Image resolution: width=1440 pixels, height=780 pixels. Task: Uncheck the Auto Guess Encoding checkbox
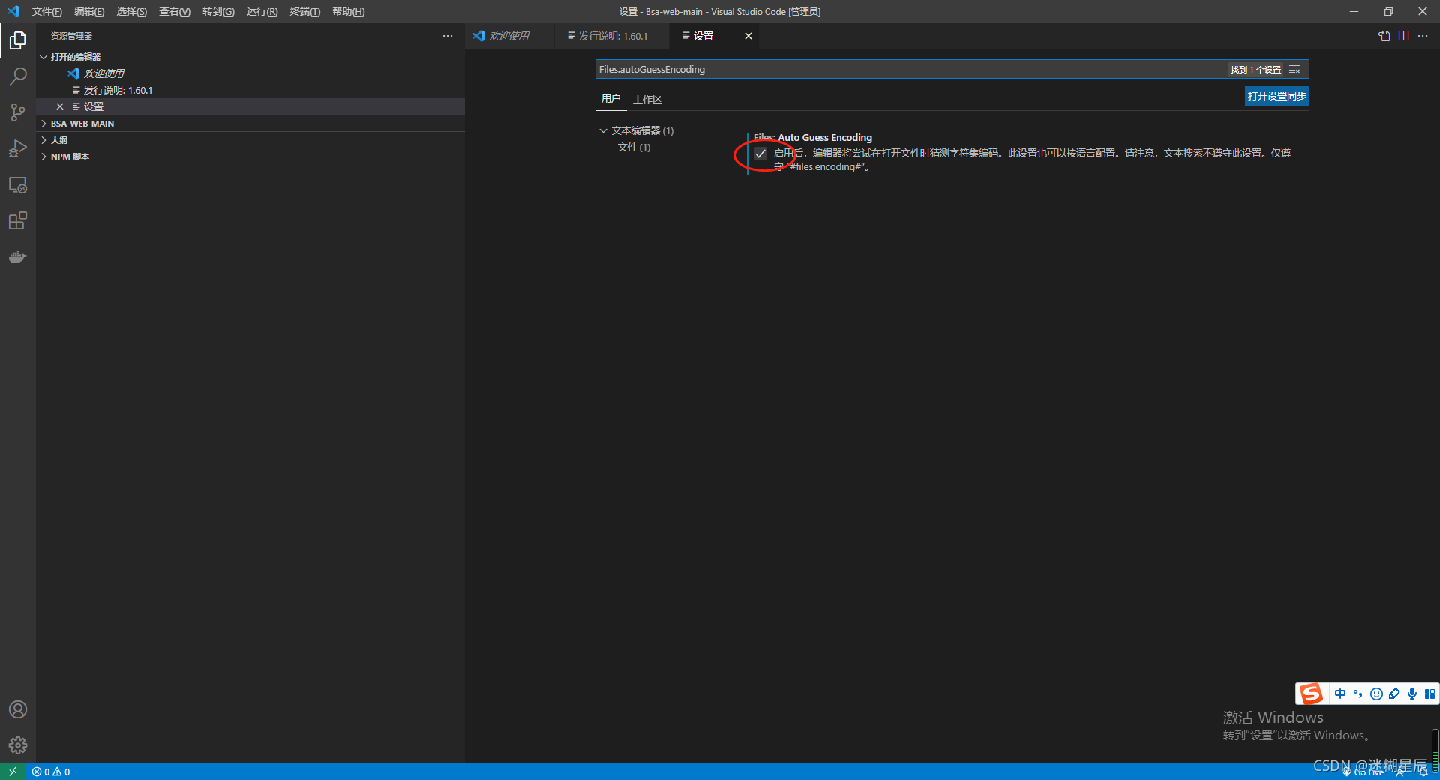[x=760, y=154]
